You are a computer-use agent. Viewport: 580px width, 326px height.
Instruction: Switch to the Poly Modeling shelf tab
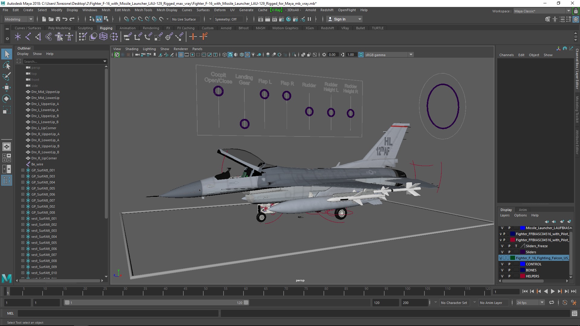tap(59, 28)
